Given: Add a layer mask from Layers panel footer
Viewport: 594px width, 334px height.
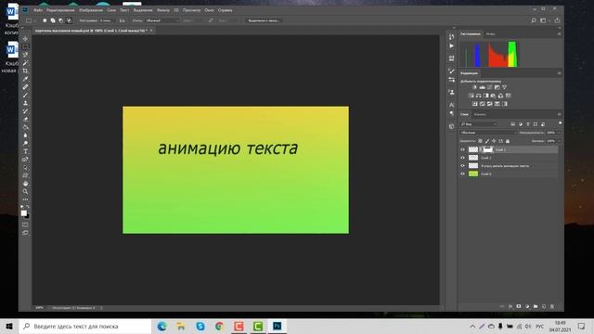Looking at the screenshot, I should (519, 306).
